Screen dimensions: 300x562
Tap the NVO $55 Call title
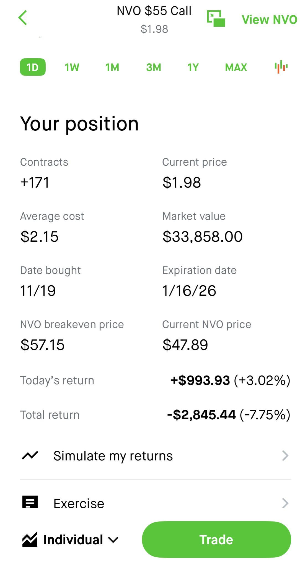click(154, 11)
